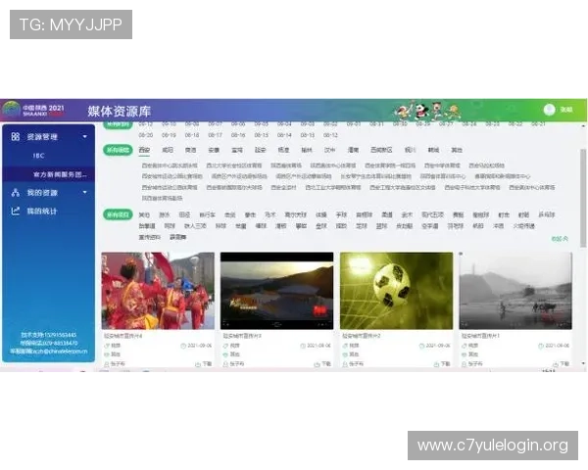
Task: Click the clock icon on 延安城市宣传片4 card
Action: coord(183,346)
